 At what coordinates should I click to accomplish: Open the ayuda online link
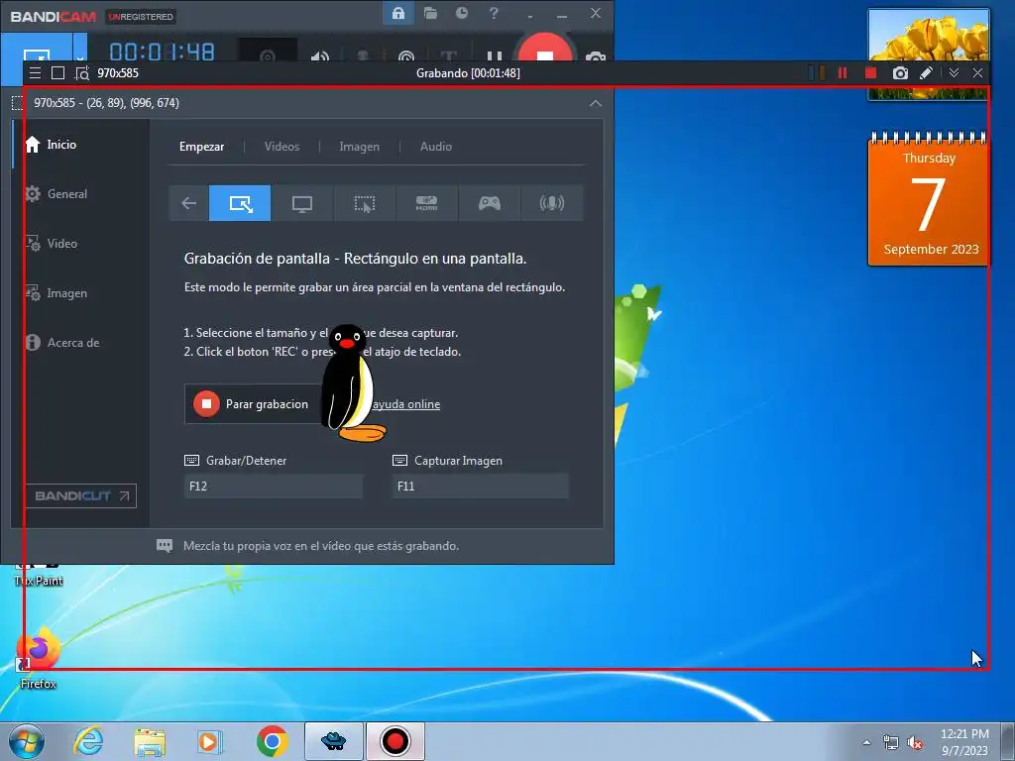click(x=406, y=404)
